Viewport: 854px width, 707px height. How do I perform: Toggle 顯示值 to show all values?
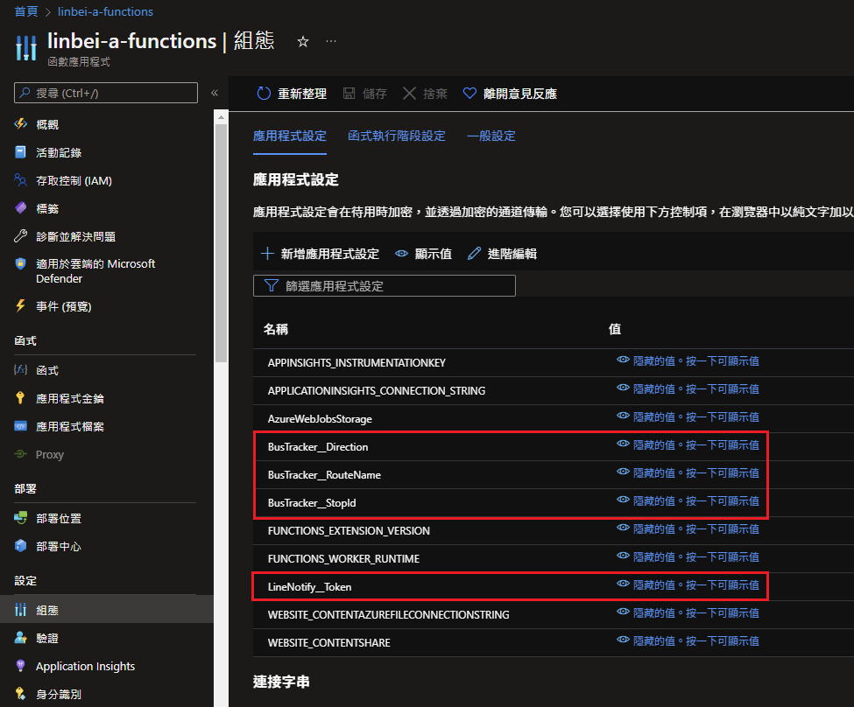pyautogui.click(x=423, y=254)
